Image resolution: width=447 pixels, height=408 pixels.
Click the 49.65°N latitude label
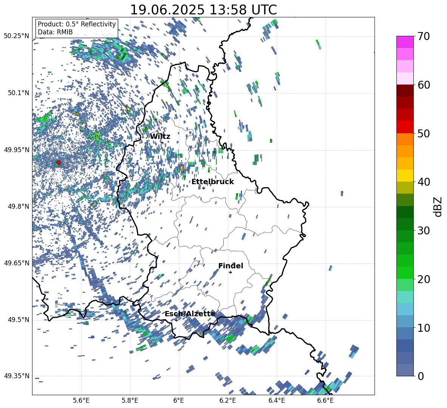click(x=17, y=263)
